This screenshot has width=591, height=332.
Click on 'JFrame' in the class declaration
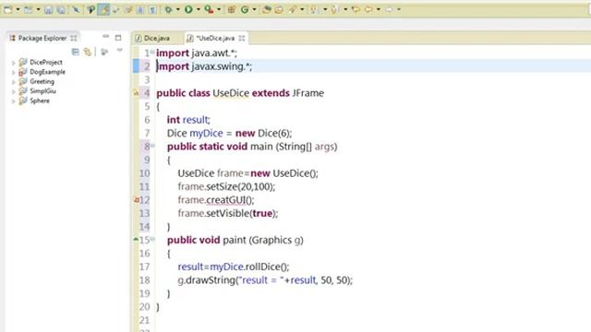tap(308, 93)
